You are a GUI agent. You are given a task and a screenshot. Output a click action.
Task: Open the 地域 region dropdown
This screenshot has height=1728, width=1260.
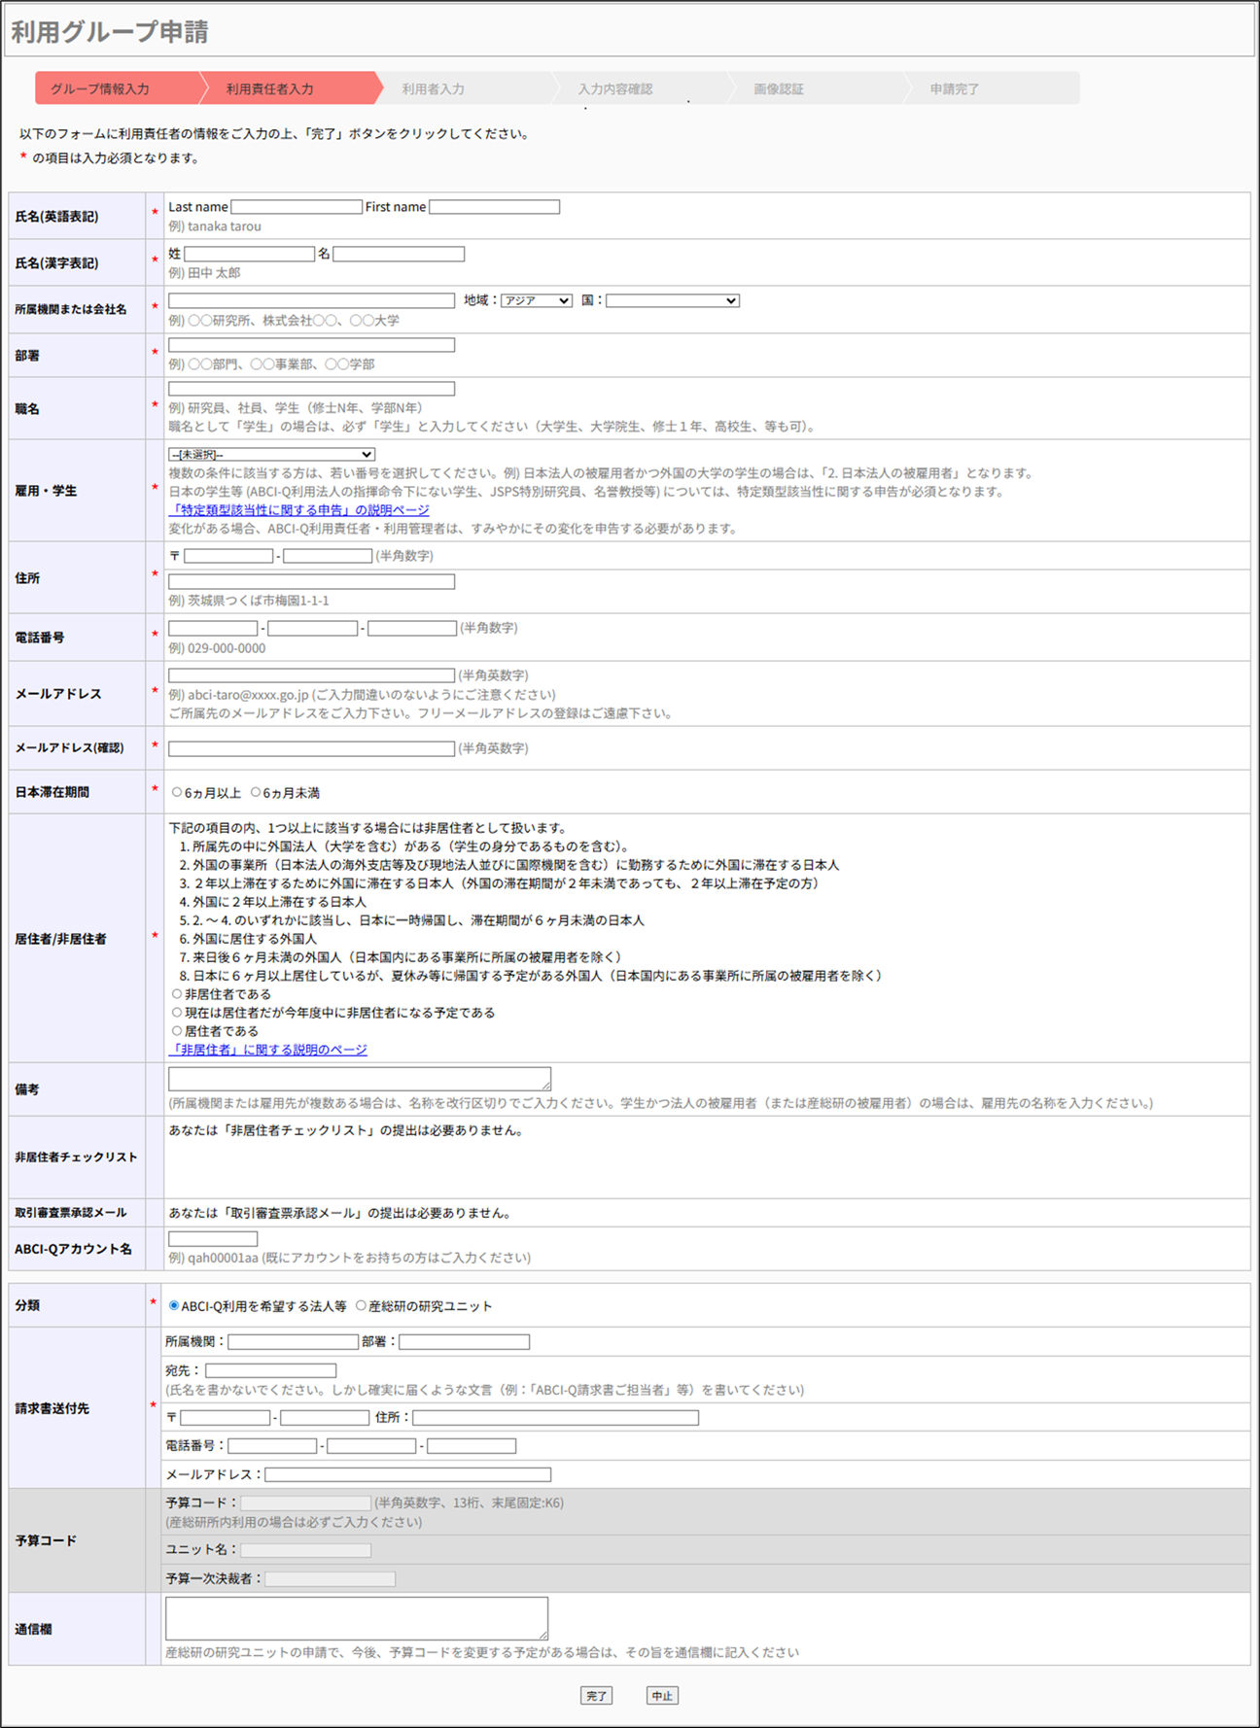[536, 301]
